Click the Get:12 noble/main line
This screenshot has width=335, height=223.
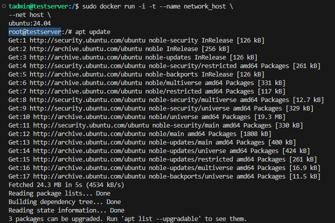(140, 134)
